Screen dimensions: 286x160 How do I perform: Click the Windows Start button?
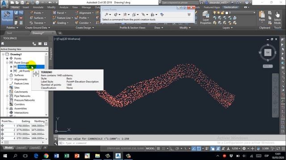(5, 156)
